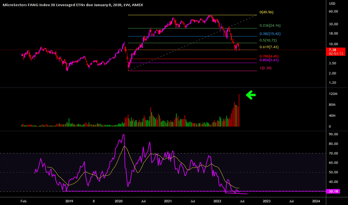Select the 0.786(4.45) Fibonacci label
348x205 pixels.
click(x=269, y=56)
